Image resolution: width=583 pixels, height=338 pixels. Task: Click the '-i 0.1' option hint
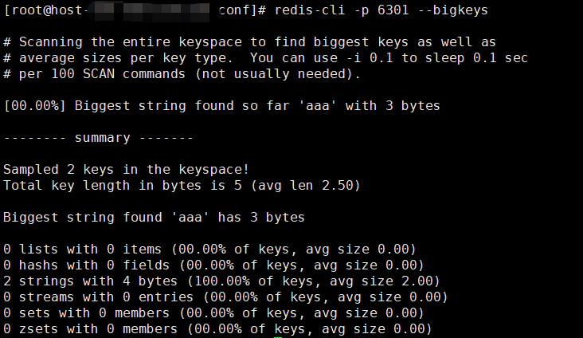pos(369,58)
